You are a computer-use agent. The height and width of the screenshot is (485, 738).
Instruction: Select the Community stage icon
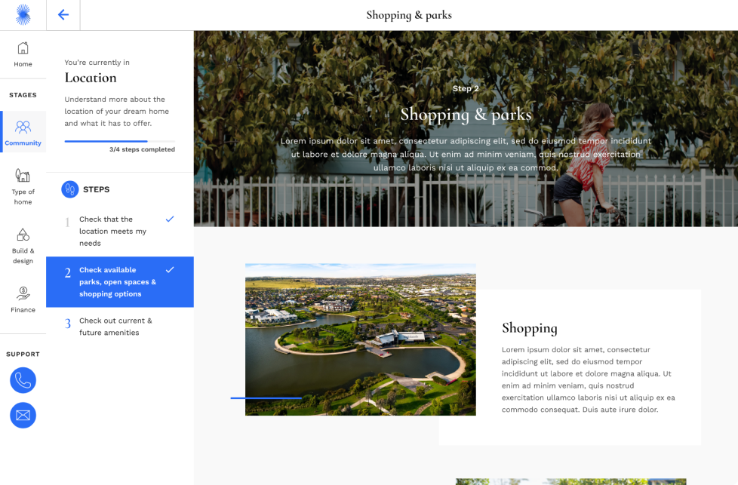coord(23,132)
